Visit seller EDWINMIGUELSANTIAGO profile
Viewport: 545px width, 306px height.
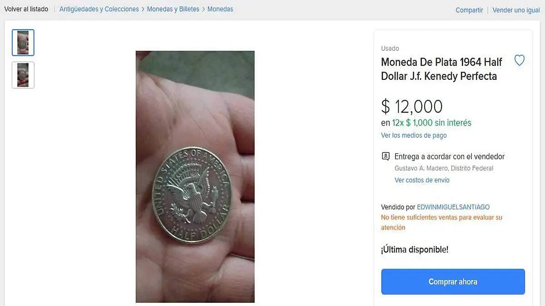[453, 207]
